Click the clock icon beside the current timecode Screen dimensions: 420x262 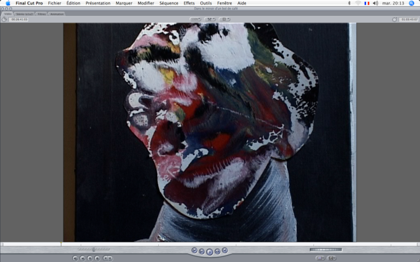click(x=395, y=19)
